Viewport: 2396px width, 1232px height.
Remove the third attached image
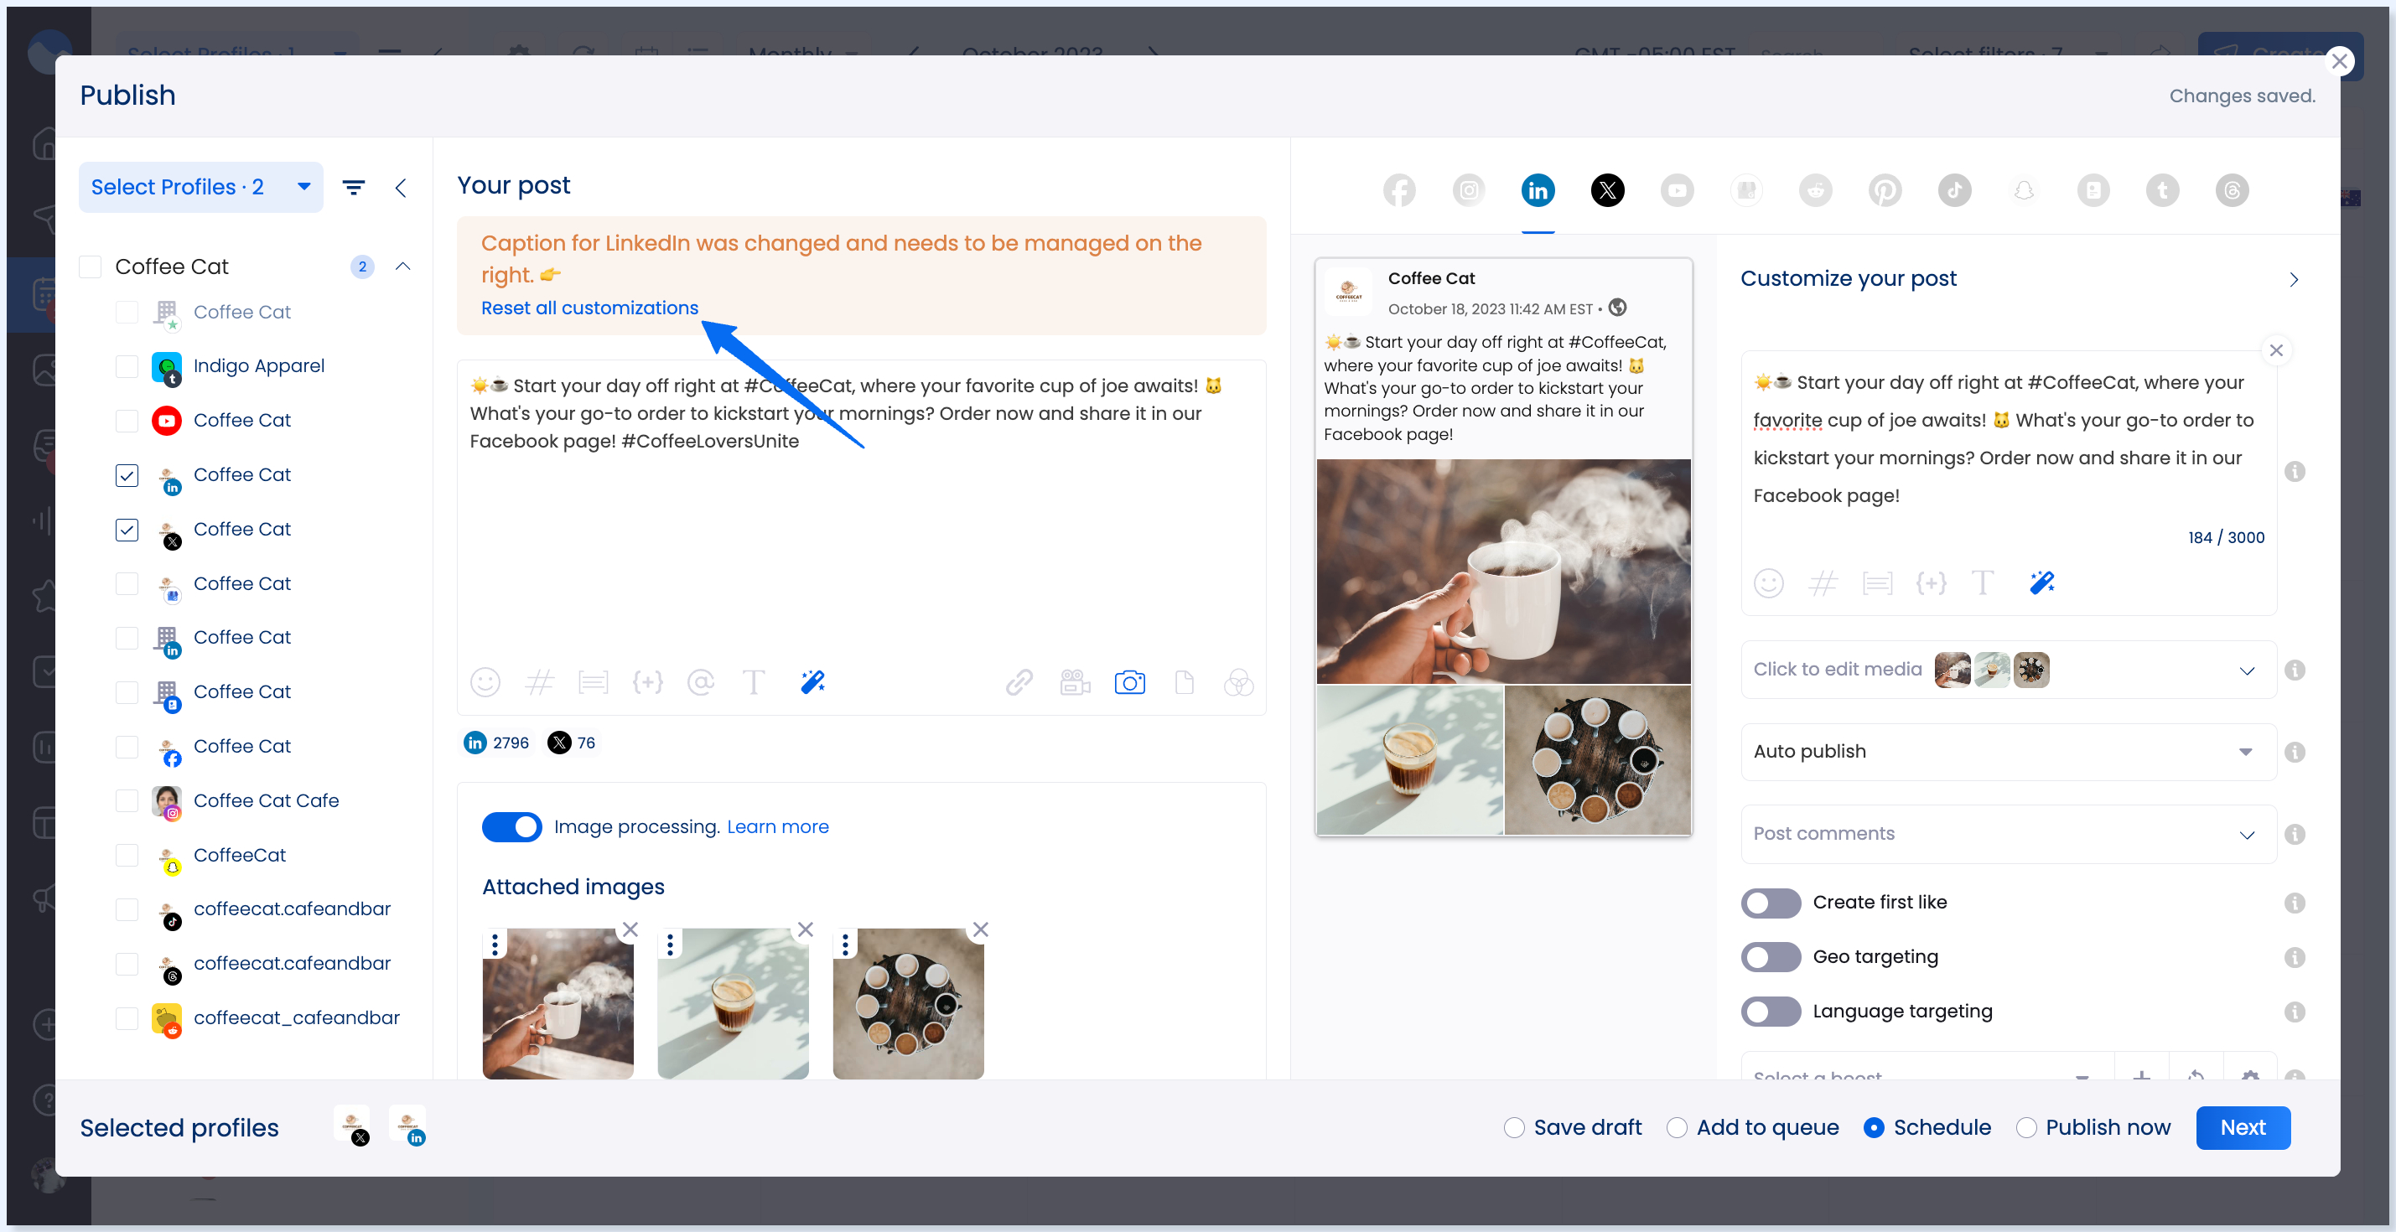click(x=980, y=929)
